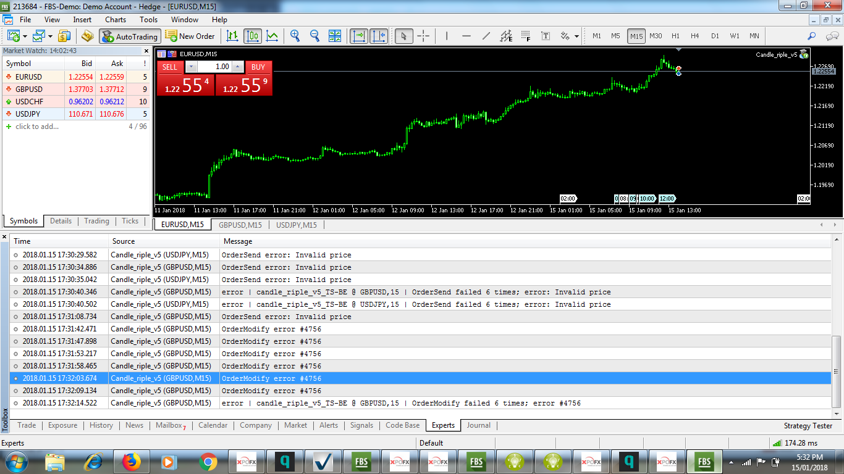
Task: Switch to the Journal tab
Action: pos(479,425)
